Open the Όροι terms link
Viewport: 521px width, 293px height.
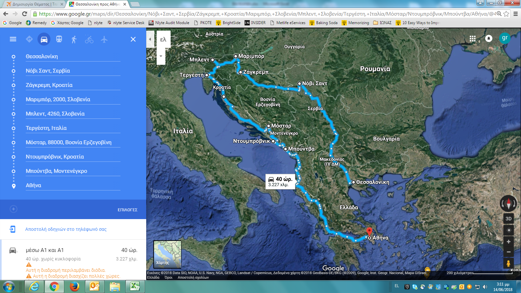tap(168, 277)
